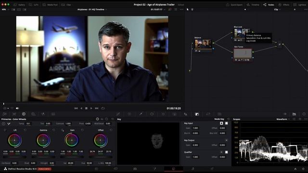Open the Camera Raw palette icon
This screenshot has height=173, width=308.
pyautogui.click(x=5, y=114)
